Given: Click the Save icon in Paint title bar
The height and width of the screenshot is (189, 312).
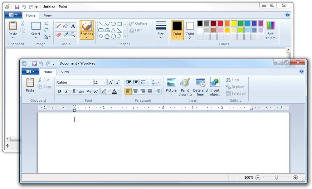Looking at the screenshot, I should (x=17, y=7).
